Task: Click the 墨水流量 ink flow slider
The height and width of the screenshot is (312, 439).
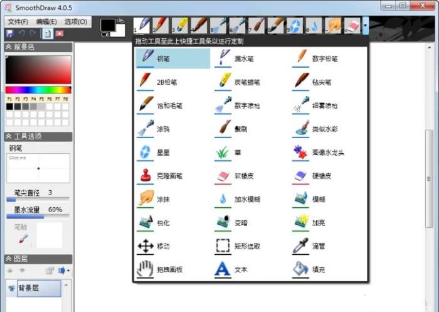Action: (x=38, y=216)
